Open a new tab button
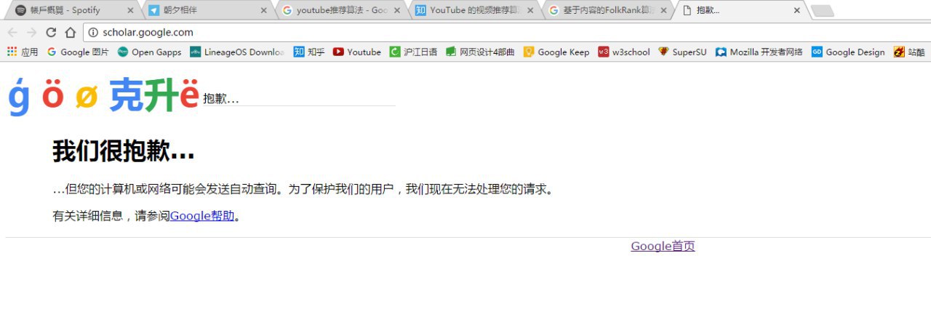Screen dimensions: 931x317 pyautogui.click(x=822, y=11)
